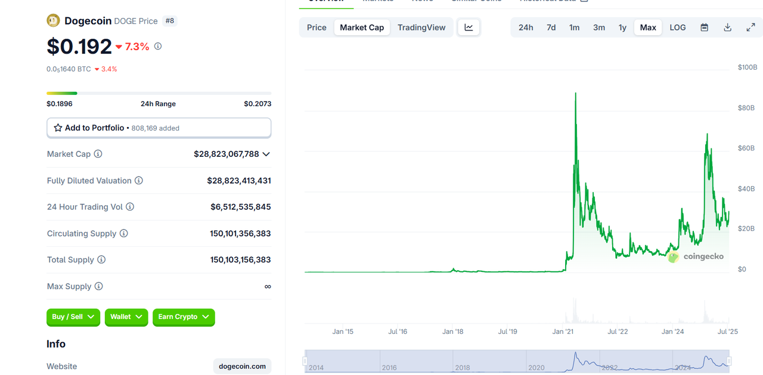Click the infinity max supply value
Viewport: 763px width, 375px height.
(x=268, y=287)
